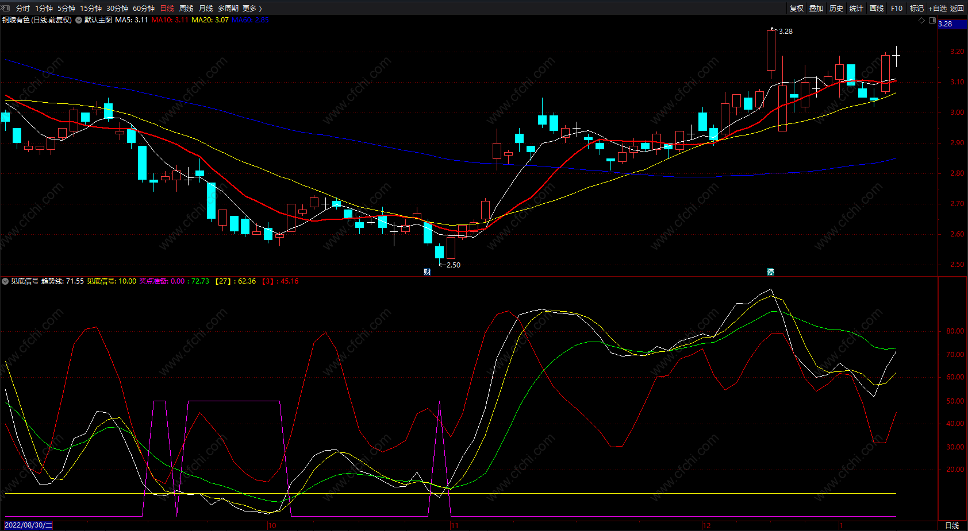Image resolution: width=968 pixels, height=531 pixels.
Task: Select the 30分钟 period tab
Action: tap(117, 8)
